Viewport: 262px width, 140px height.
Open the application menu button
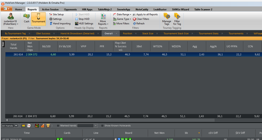pyautogui.click(x=6, y=9)
